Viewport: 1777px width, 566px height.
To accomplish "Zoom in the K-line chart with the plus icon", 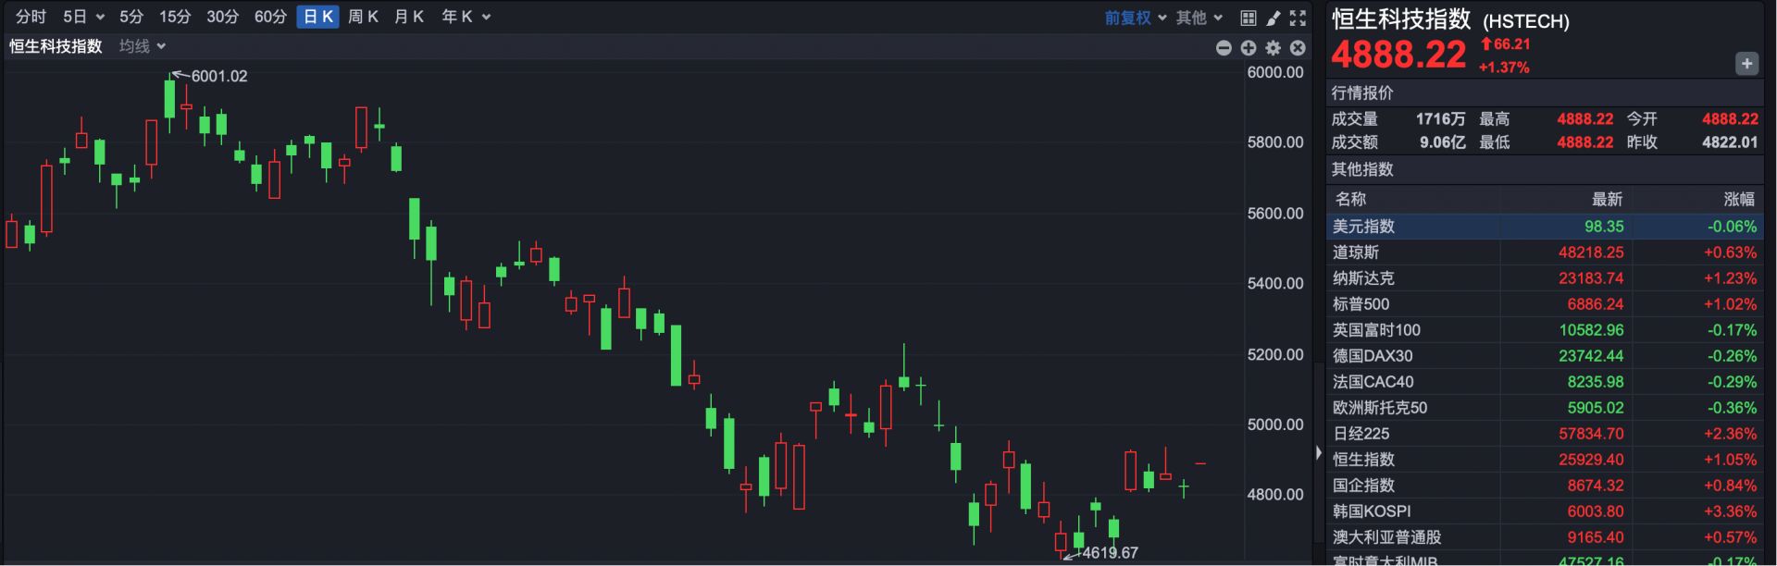I will [x=1249, y=47].
